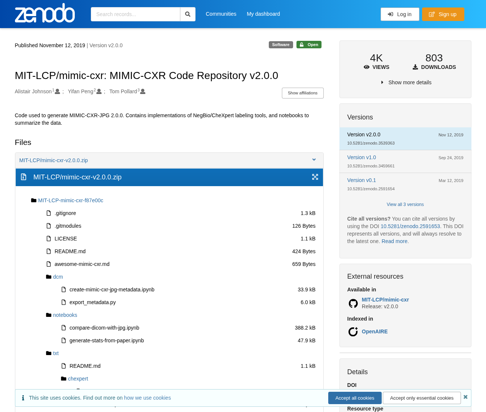Click the cookie banner info icon
The width and height of the screenshot is (486, 412).
click(x=23, y=398)
